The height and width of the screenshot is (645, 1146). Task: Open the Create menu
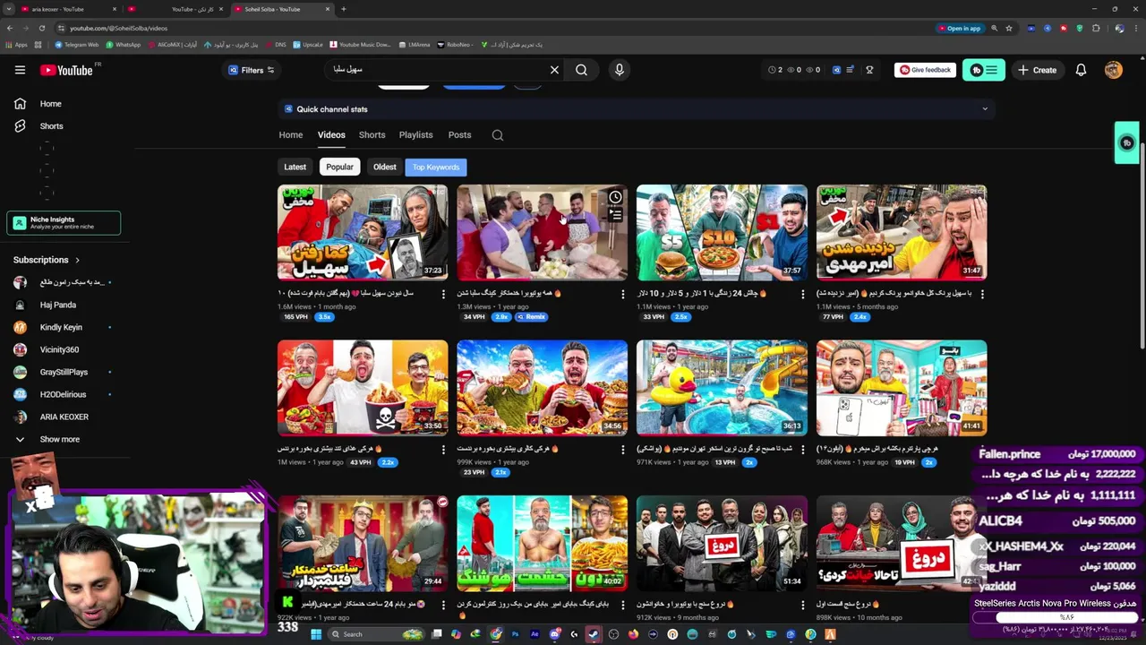point(1037,70)
